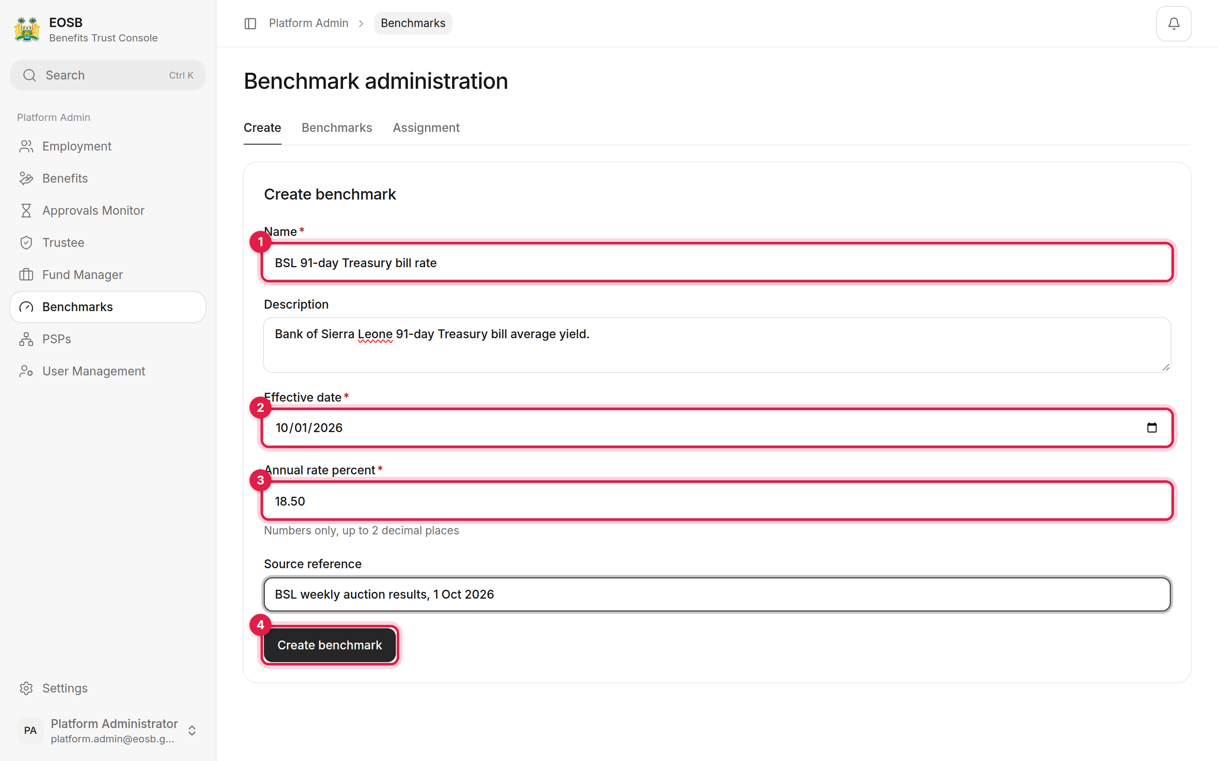The image size is (1218, 761).
Task: Open Benefits in the sidebar
Action: pyautogui.click(x=108, y=178)
